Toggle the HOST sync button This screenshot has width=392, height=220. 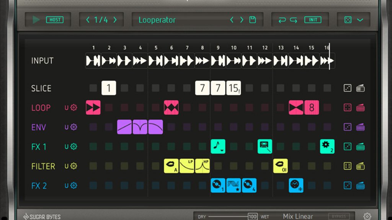[x=55, y=20]
